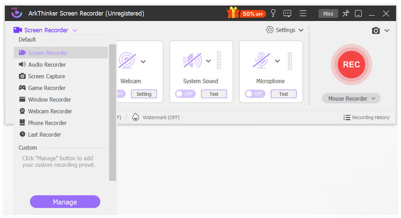
Task: Click the Recording History list icon
Action: 347,117
